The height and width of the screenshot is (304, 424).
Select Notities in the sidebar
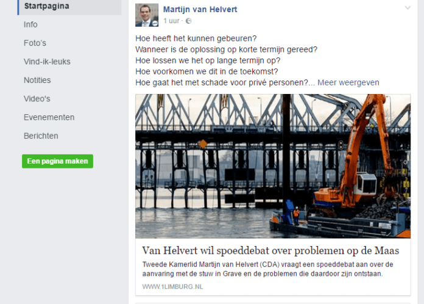(37, 80)
